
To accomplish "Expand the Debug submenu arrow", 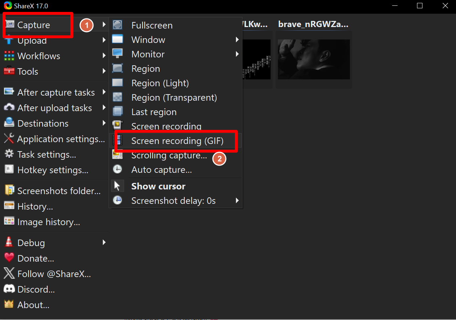I will pyautogui.click(x=104, y=242).
